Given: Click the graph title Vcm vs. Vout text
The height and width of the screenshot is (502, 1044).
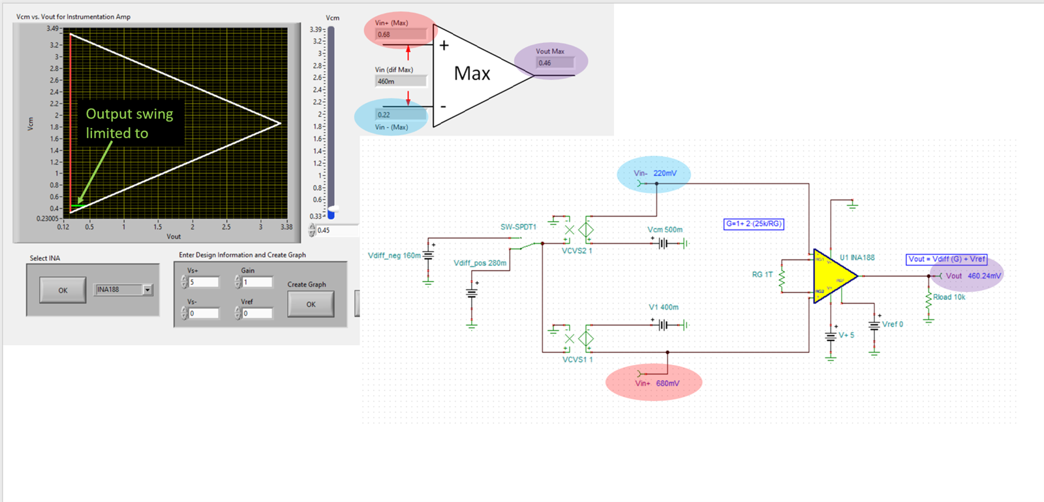Looking at the screenshot, I should pos(73,17).
